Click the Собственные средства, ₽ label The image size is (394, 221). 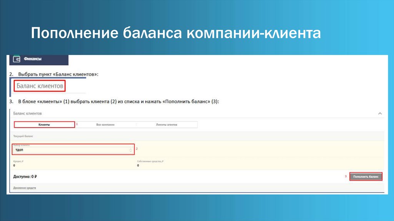point(150,161)
